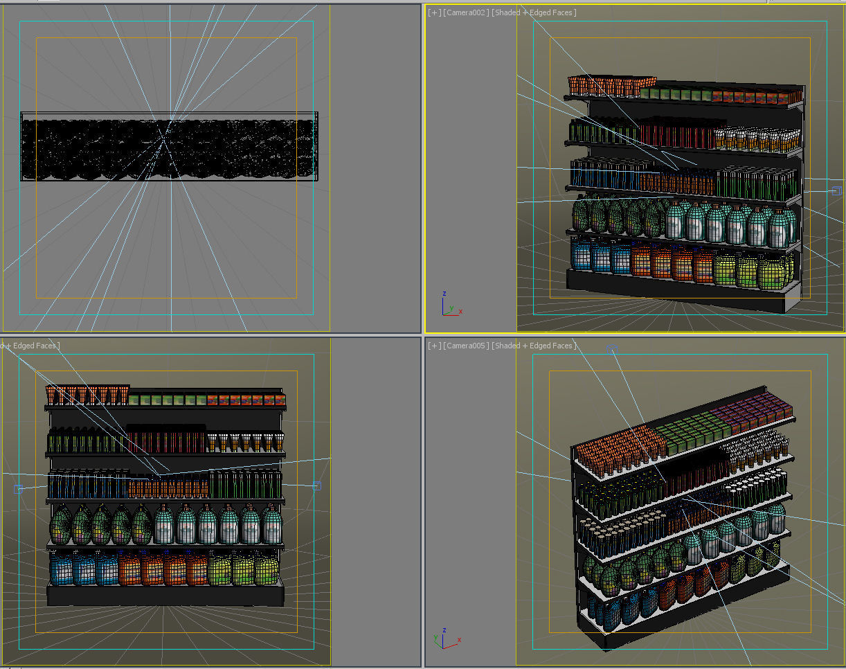The image size is (846, 669).
Task: Open the [Camera002] viewport view menu
Action: pyautogui.click(x=466, y=12)
